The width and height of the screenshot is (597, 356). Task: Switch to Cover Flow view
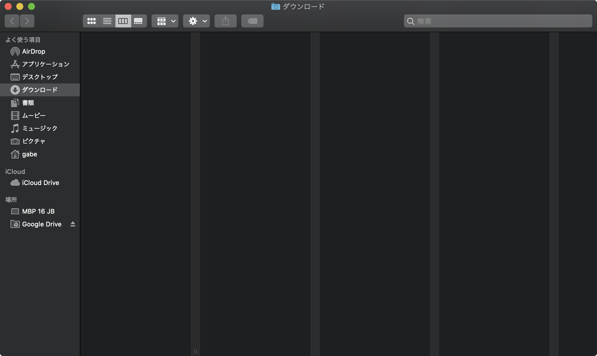(138, 21)
